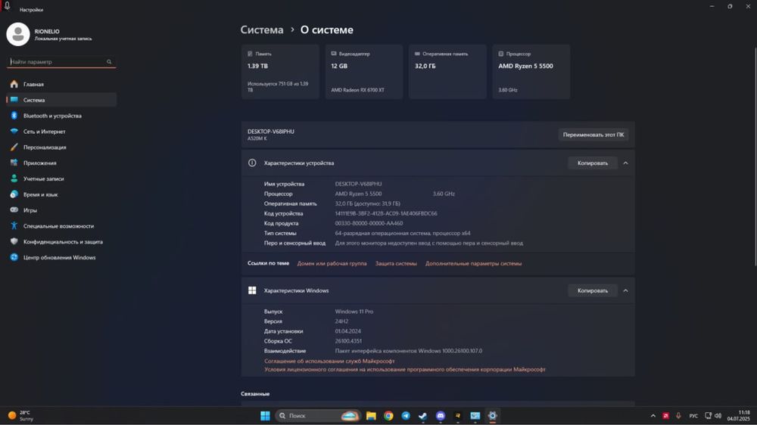Switch the РУС input language
Image resolution: width=757 pixels, height=425 pixels.
point(693,416)
